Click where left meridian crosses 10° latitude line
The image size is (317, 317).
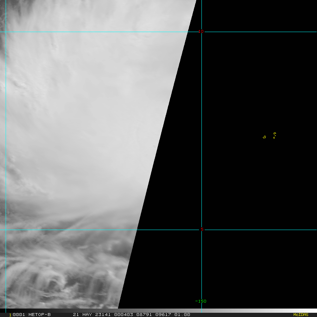(6, 32)
